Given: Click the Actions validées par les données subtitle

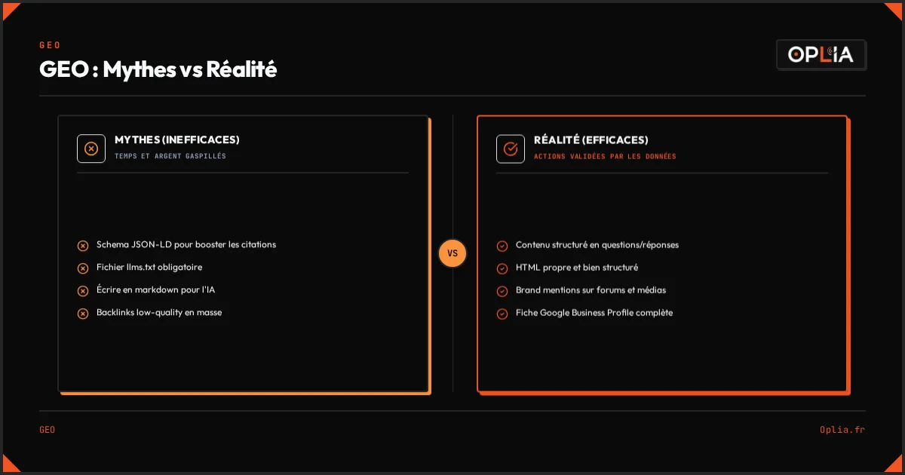Looking at the screenshot, I should pos(605,157).
